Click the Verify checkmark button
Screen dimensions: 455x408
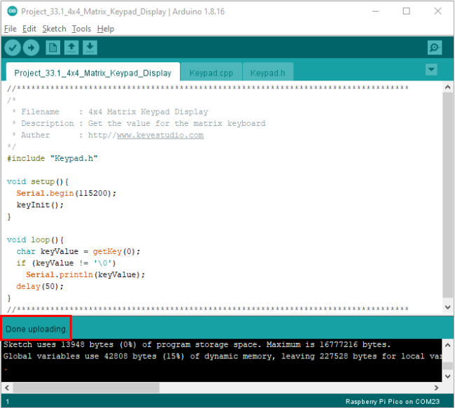click(x=13, y=48)
